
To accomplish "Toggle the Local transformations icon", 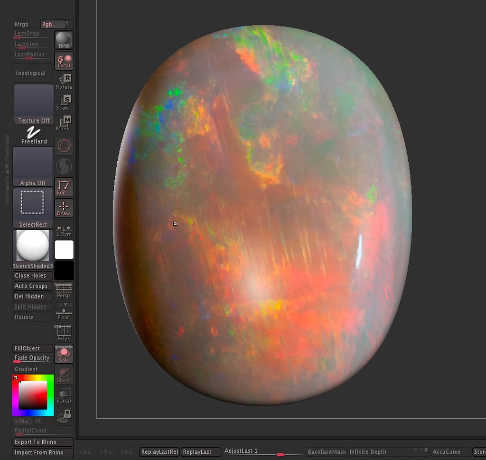I will click(x=64, y=60).
